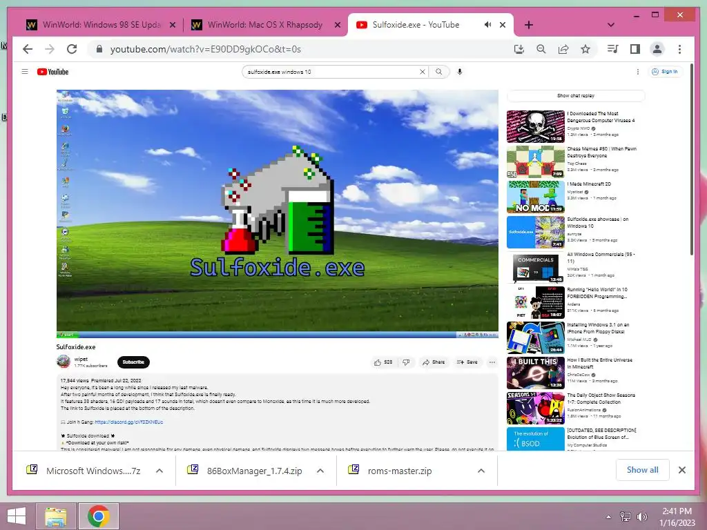Image resolution: width=707 pixels, height=530 pixels.
Task: Dislike the Sulfoxide.exe video
Action: point(406,362)
